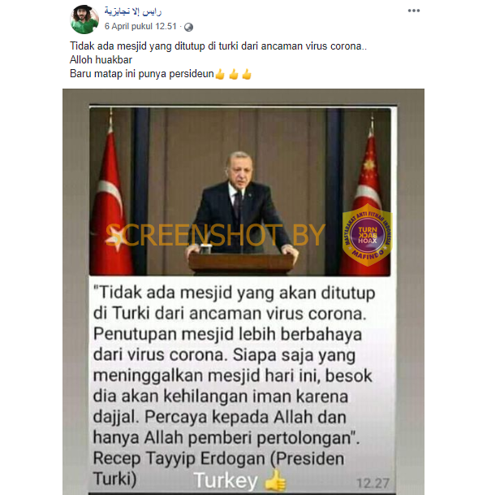Open the poster's Arabic profile name link
487x495 pixels.
coord(133,11)
